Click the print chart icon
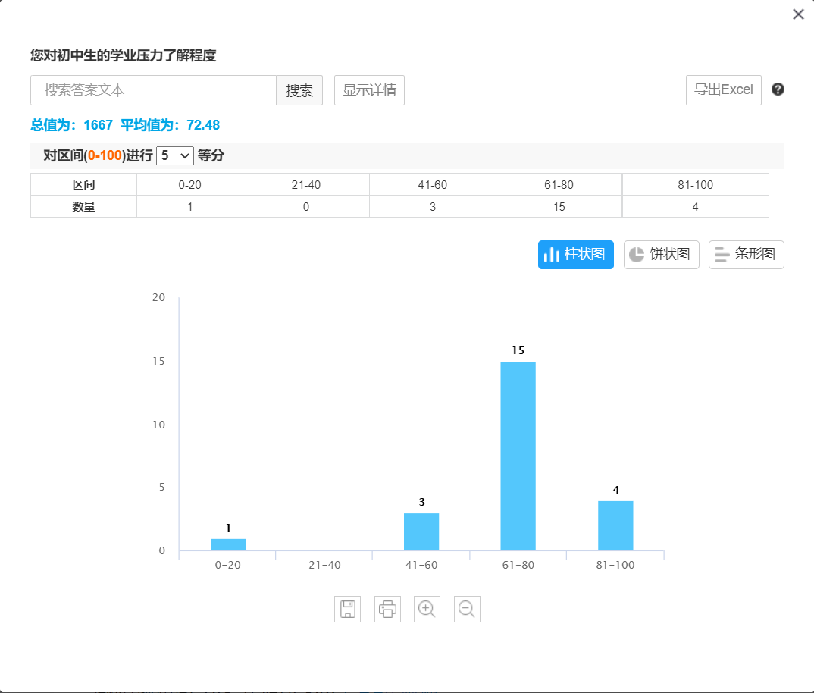This screenshot has width=814, height=693. 387,609
